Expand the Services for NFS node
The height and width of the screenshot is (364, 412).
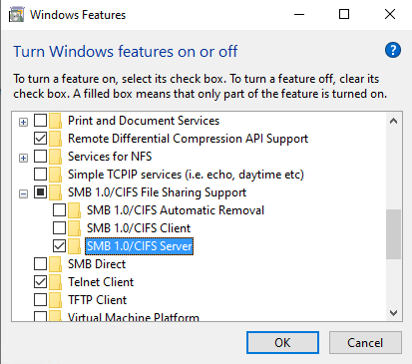tap(23, 158)
